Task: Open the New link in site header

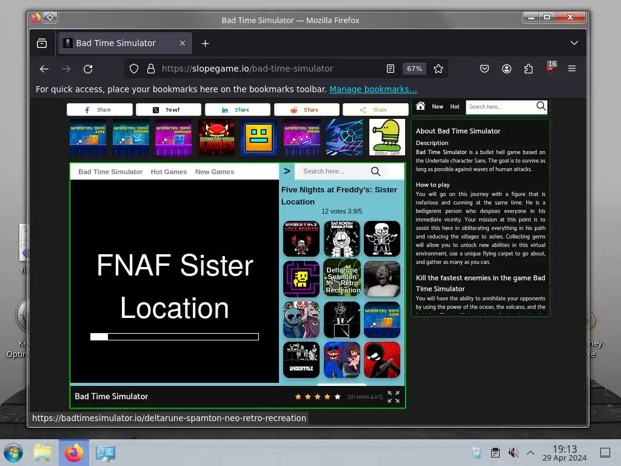Action: pos(438,107)
